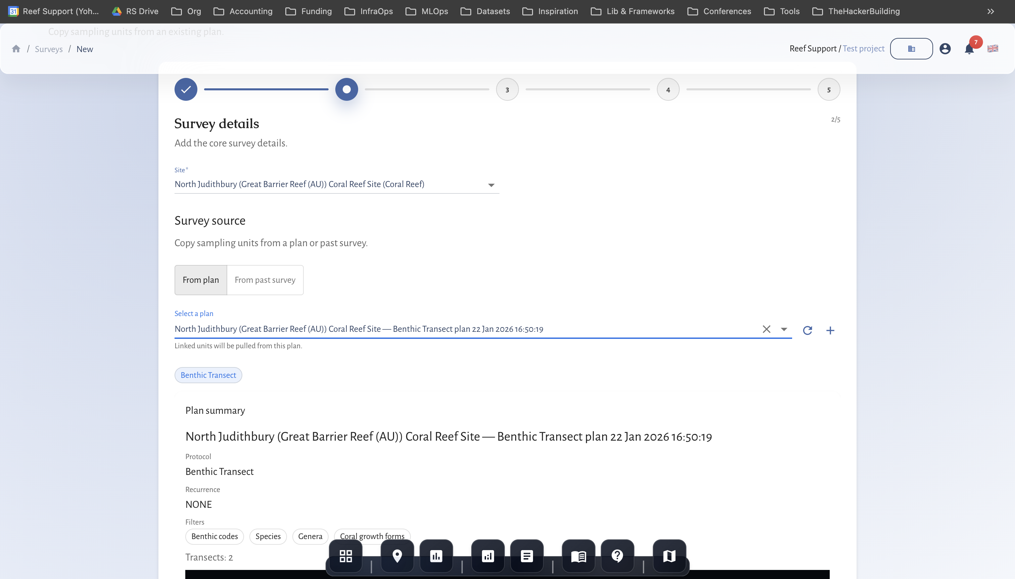Viewport: 1015px width, 579px height.
Task: Clear the selected plan with X
Action: (x=766, y=329)
